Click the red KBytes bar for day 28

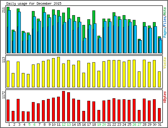coord(144,110)
